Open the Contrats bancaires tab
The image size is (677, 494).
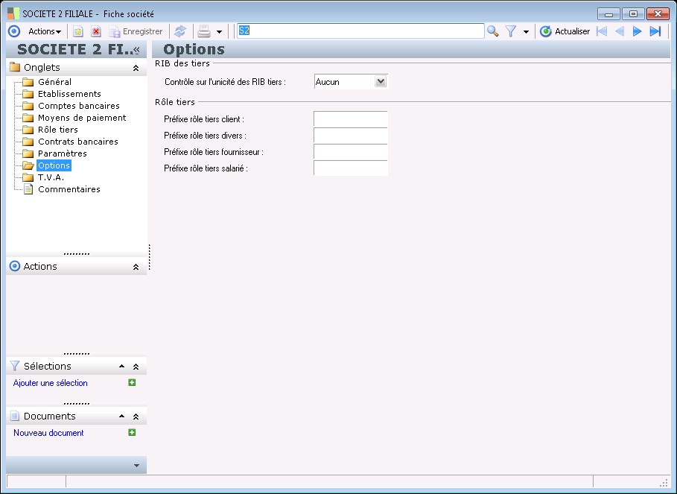[x=78, y=142]
